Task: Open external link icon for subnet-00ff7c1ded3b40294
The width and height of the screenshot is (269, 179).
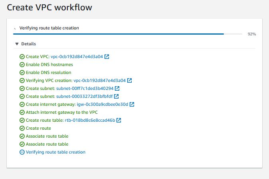Action: [x=117, y=88]
